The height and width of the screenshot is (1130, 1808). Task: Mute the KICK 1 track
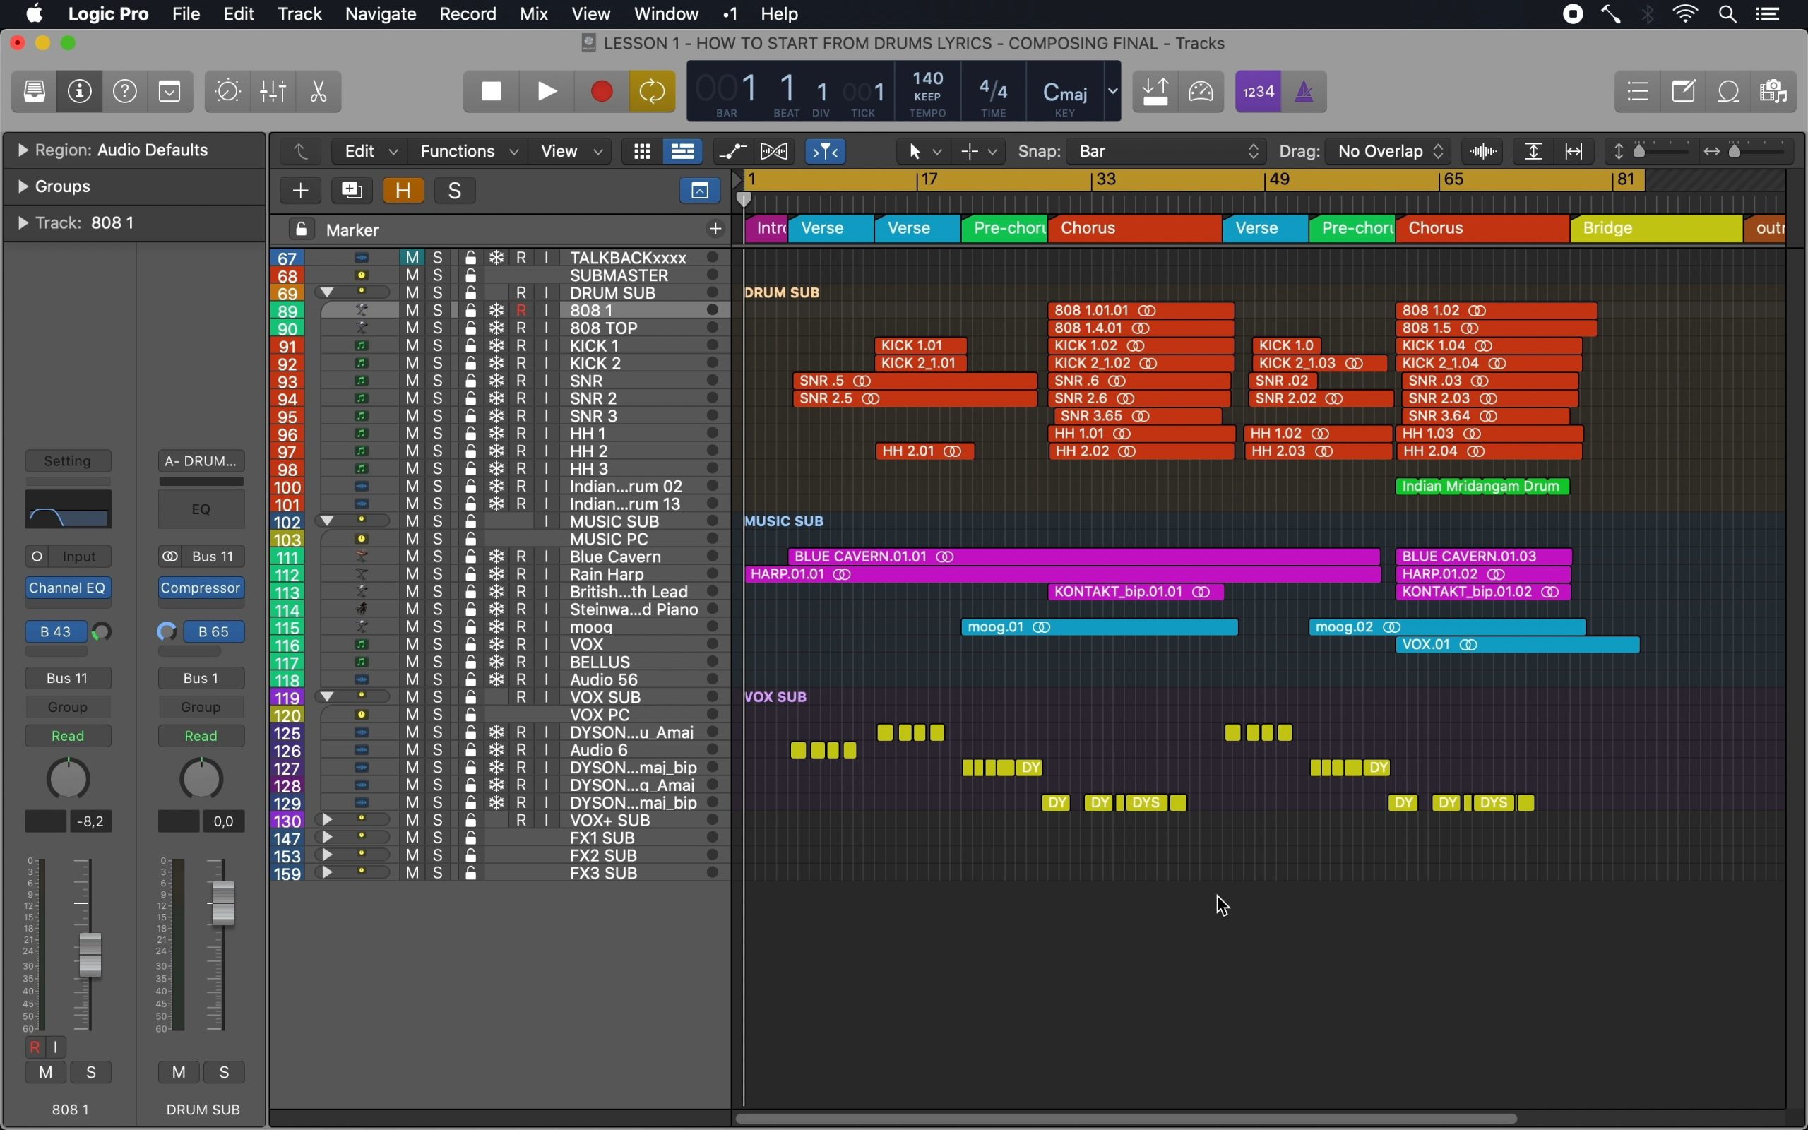pyautogui.click(x=412, y=346)
